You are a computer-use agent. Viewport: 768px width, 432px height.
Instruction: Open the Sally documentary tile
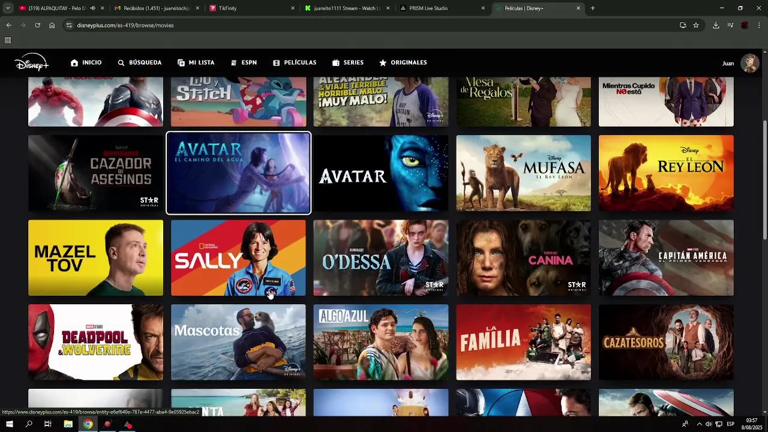pyautogui.click(x=238, y=257)
